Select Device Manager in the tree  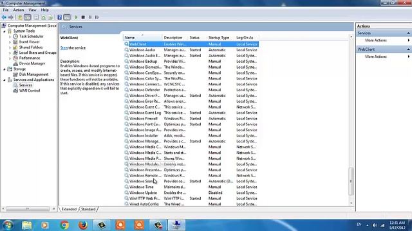(x=32, y=64)
